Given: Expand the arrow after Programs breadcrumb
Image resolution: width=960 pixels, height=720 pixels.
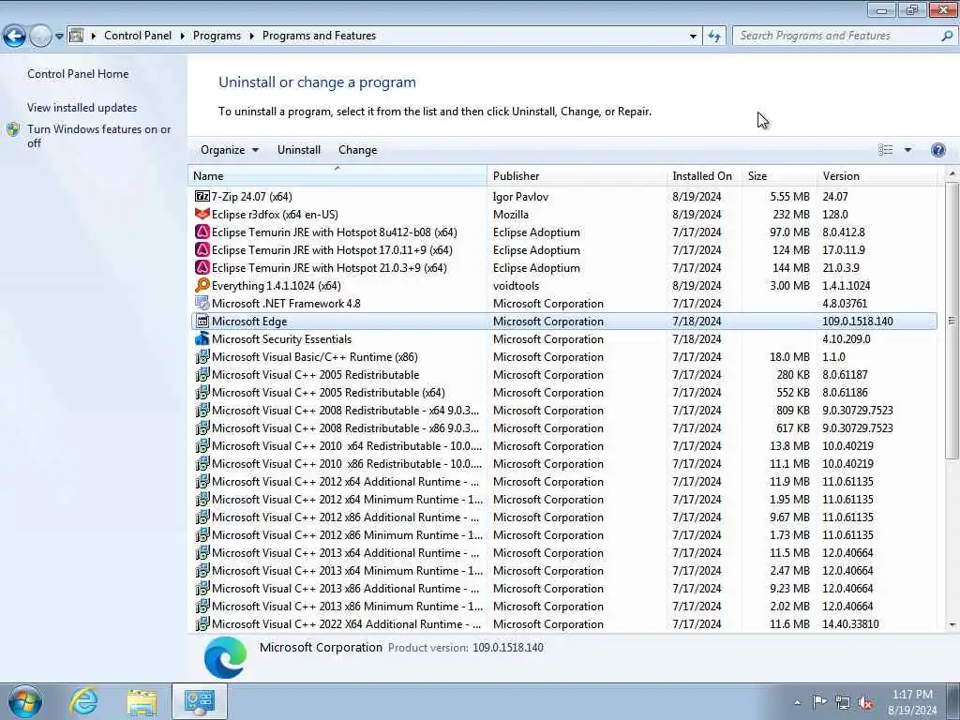Looking at the screenshot, I should click(251, 37).
